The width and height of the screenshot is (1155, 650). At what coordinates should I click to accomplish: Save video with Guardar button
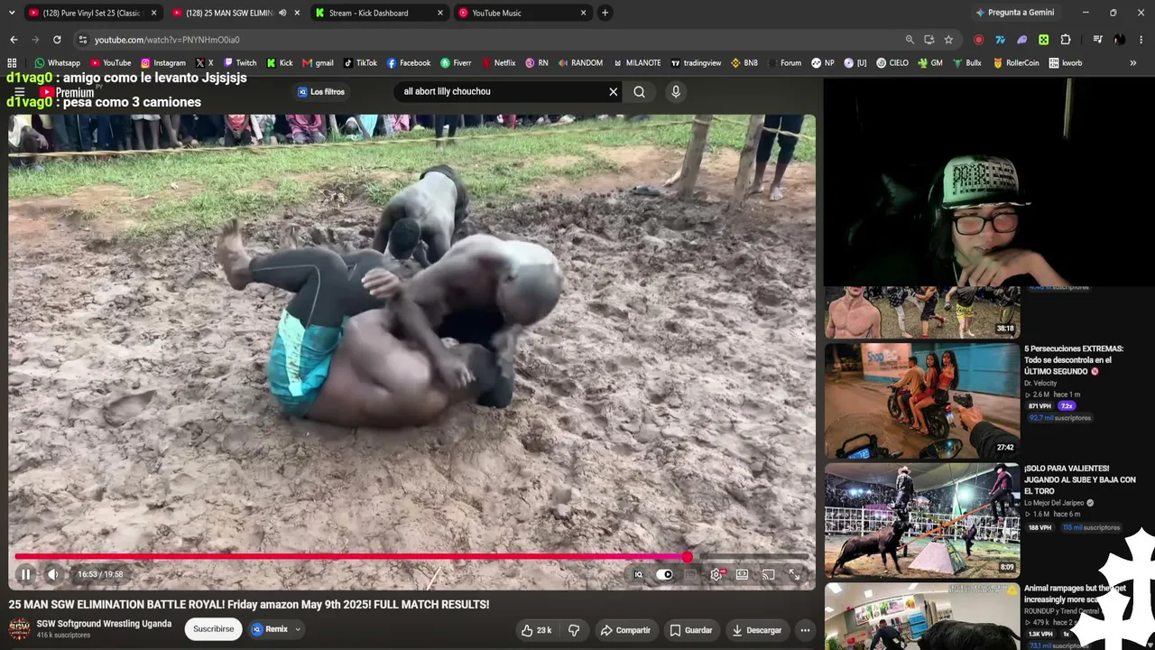690,630
